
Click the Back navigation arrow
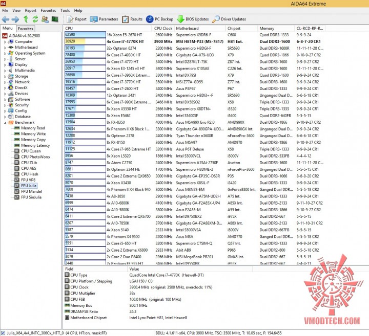(x=6, y=19)
